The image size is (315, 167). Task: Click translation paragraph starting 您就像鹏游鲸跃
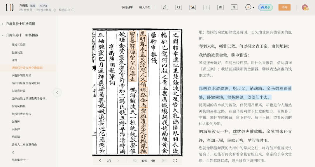(245, 154)
